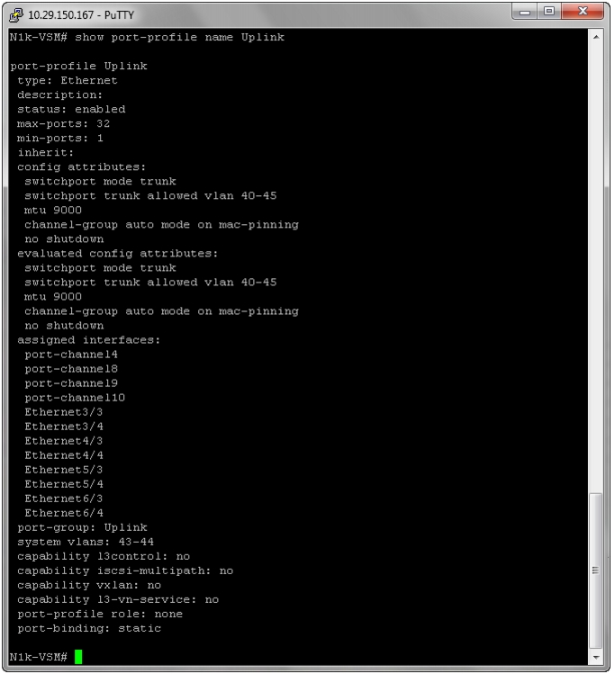Viewport: 615px width, 674px height.
Task: Close the PuTTY session window
Action: 583,12
